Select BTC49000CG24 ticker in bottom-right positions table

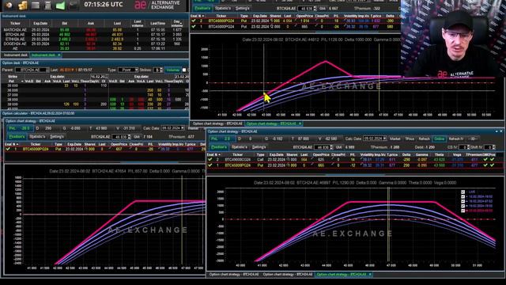(237, 160)
